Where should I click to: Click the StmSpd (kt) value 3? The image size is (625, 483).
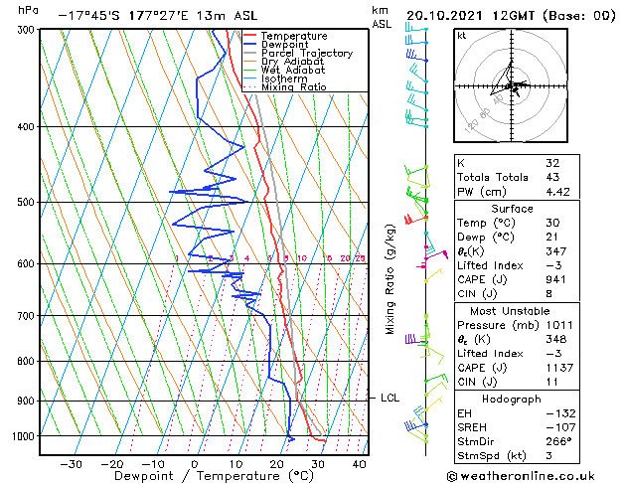tap(548, 455)
